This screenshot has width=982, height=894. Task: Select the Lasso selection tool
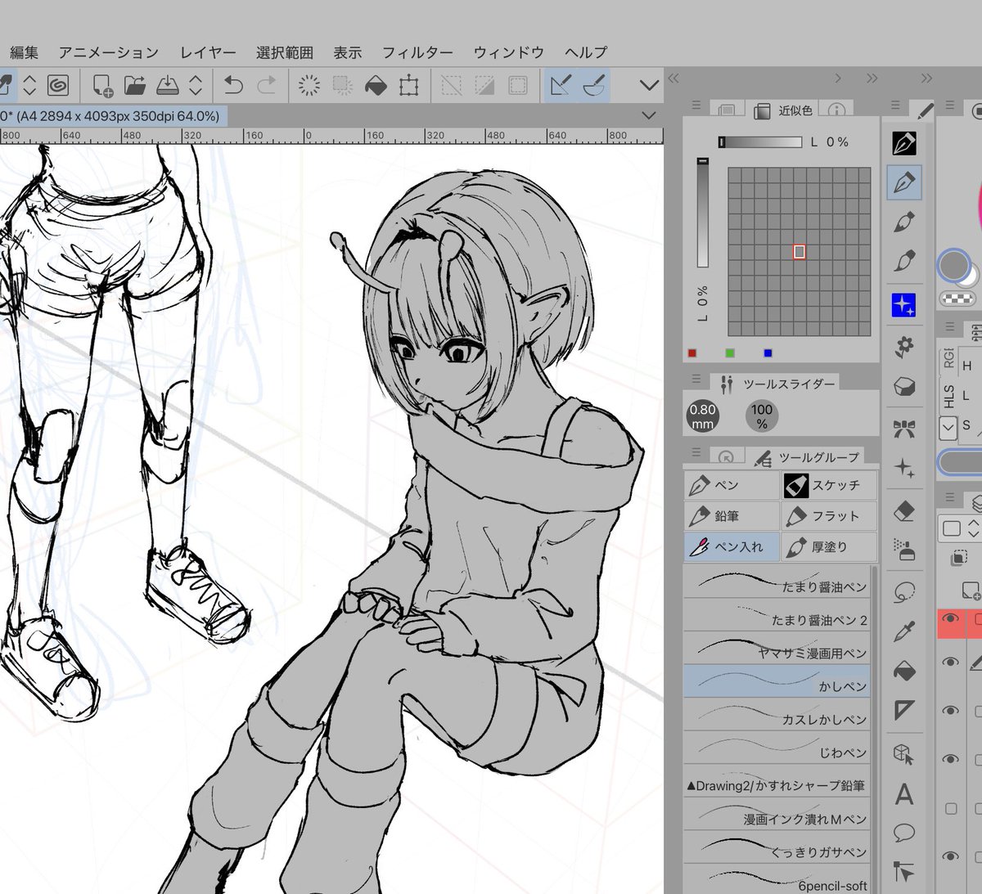tap(904, 591)
